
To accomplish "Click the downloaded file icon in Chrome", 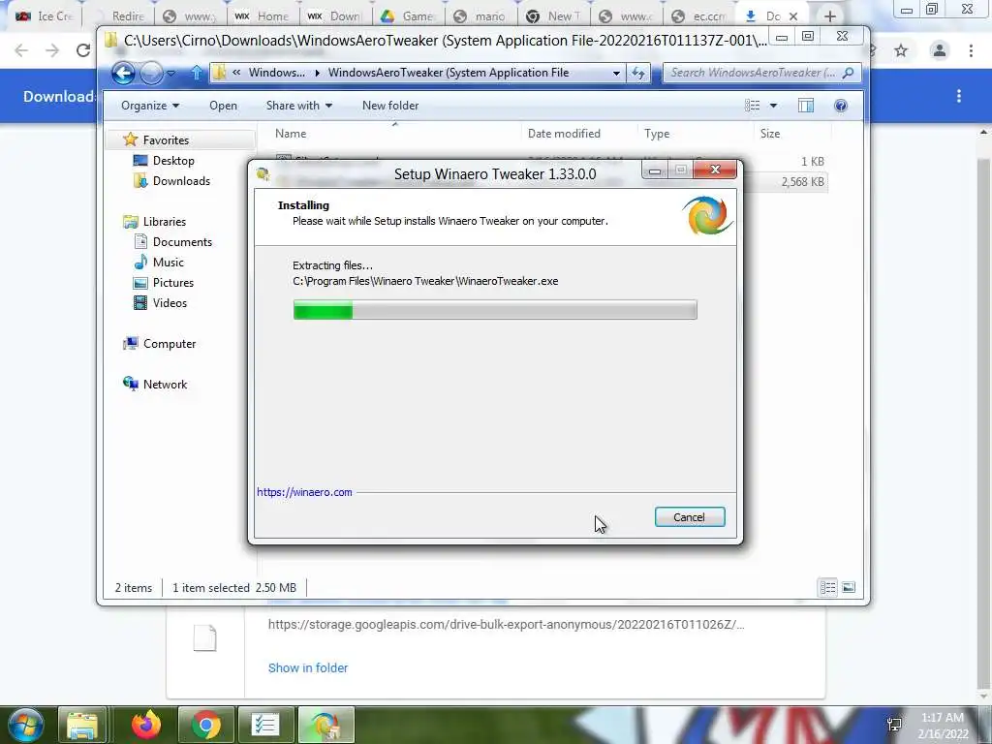I will tap(205, 637).
